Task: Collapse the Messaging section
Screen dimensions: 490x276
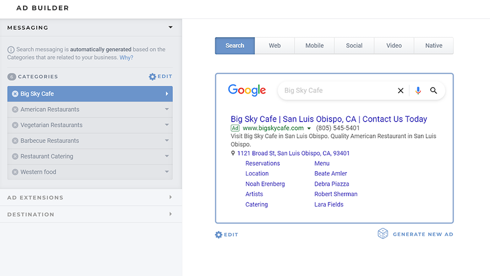Action: (170, 28)
